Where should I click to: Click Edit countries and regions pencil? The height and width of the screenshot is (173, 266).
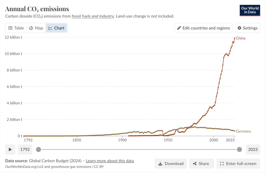click(203, 28)
